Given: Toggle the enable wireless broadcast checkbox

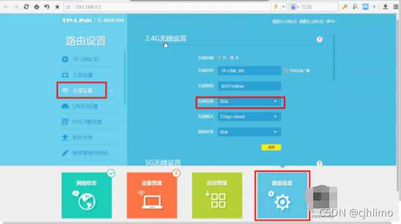Looking at the screenshot, I should pyautogui.click(x=286, y=71).
